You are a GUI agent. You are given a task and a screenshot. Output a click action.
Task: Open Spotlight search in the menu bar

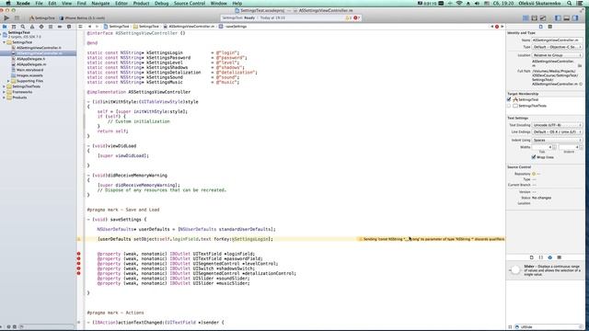coord(570,3)
